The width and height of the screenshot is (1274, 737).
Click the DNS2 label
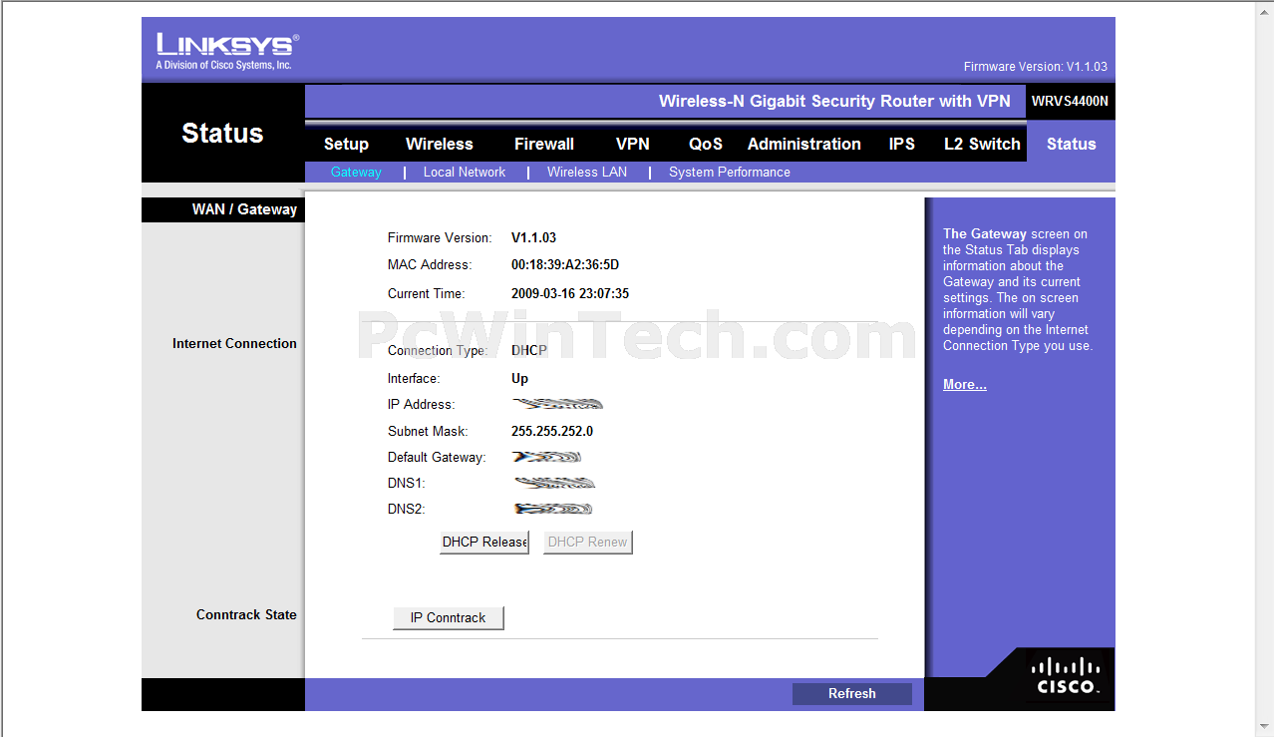point(406,509)
